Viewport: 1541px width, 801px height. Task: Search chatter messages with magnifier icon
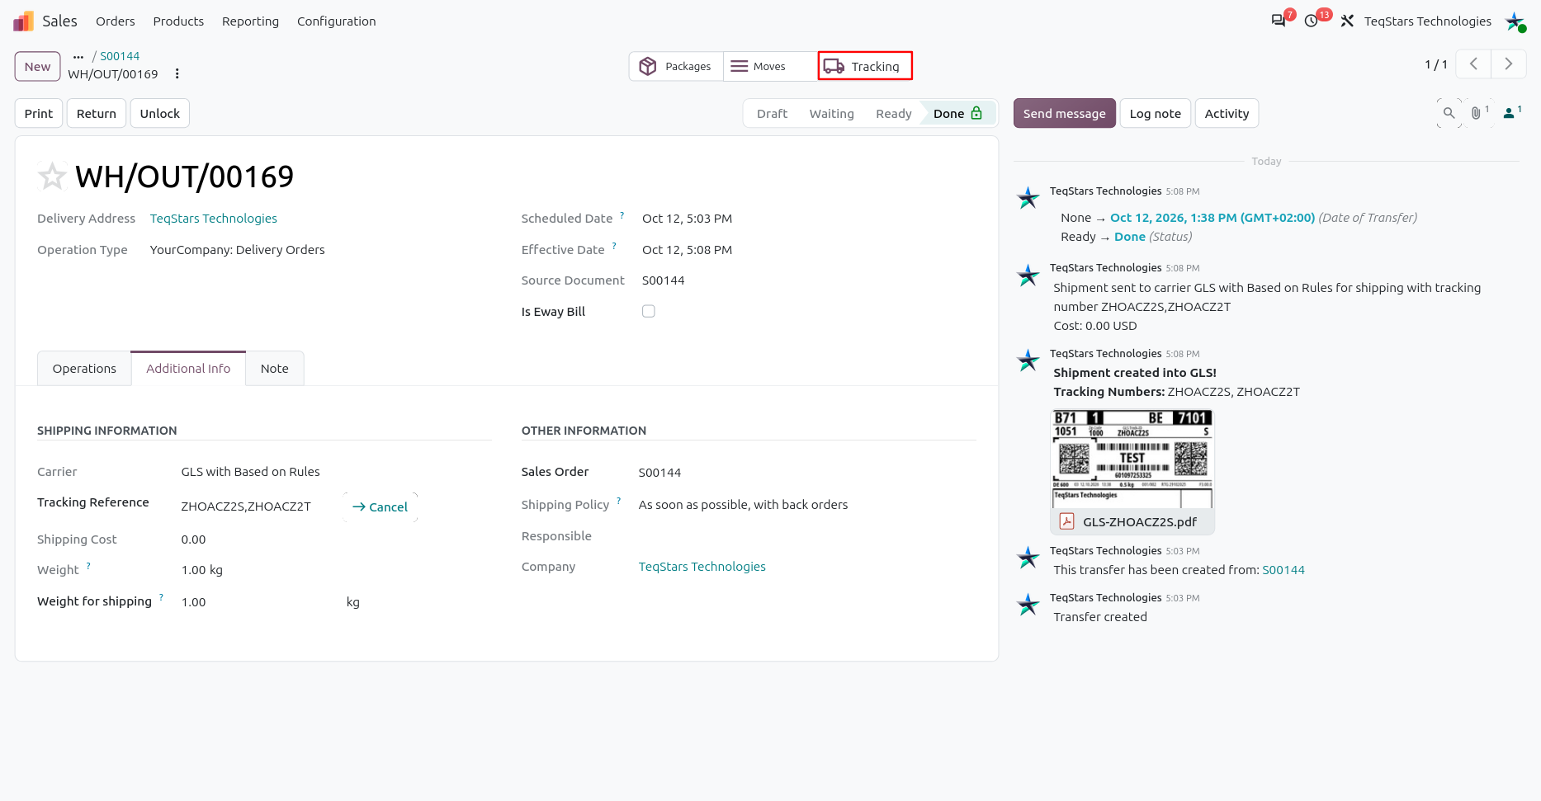pos(1449,113)
